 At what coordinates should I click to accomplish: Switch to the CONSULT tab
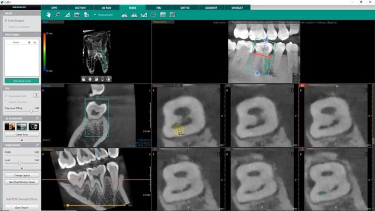click(237, 8)
